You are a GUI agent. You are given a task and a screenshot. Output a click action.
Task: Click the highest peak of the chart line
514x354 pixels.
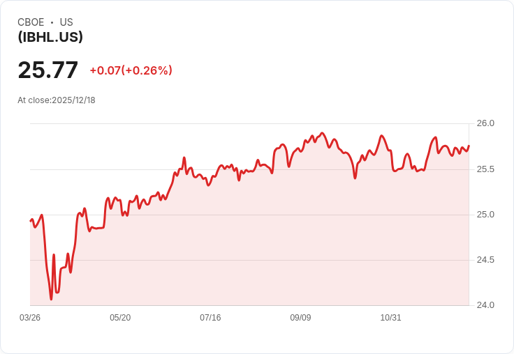point(322,133)
